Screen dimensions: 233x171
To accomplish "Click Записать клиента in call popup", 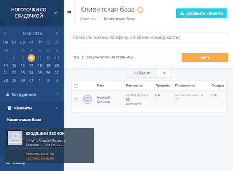I will 40,154.
